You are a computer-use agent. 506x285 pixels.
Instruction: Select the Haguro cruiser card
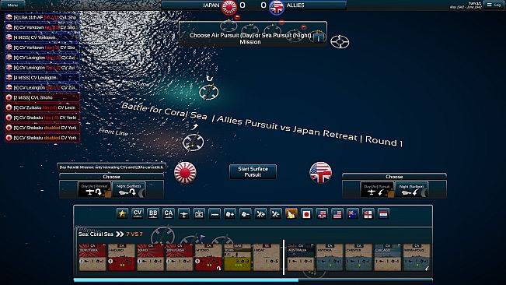pos(122,257)
